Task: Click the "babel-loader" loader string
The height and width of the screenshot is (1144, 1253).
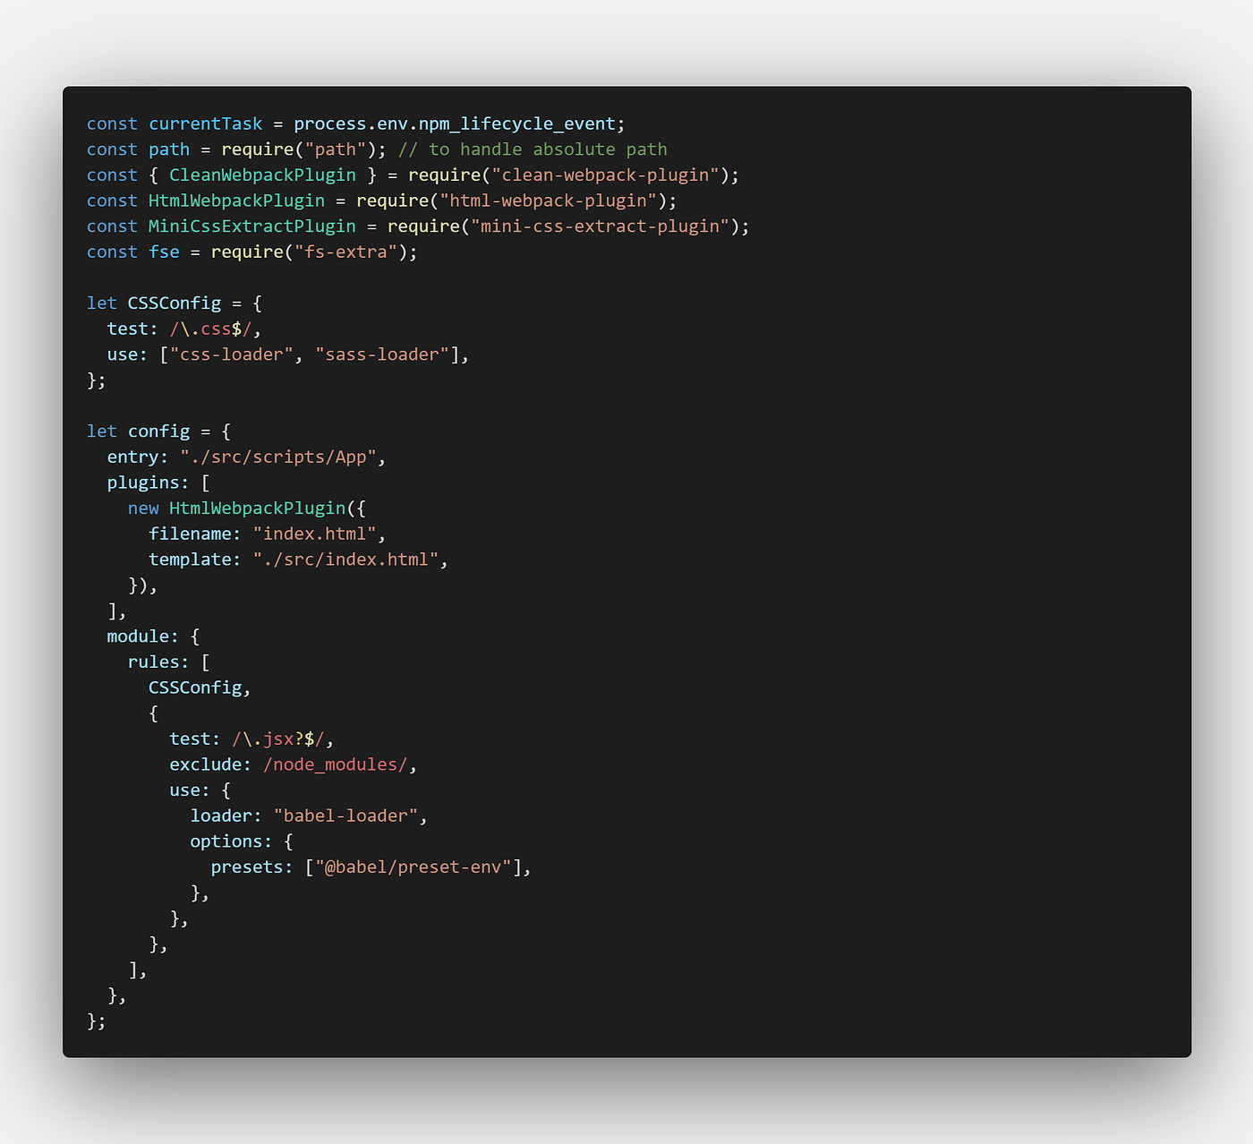Action: pyautogui.click(x=345, y=815)
